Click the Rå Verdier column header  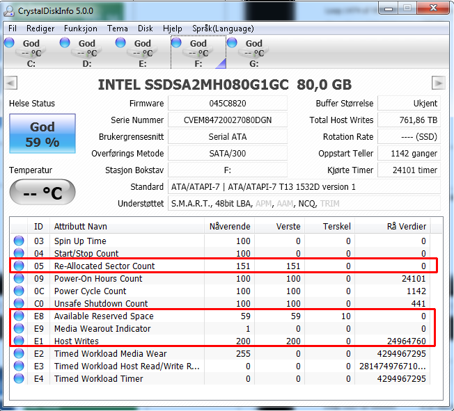(392, 226)
